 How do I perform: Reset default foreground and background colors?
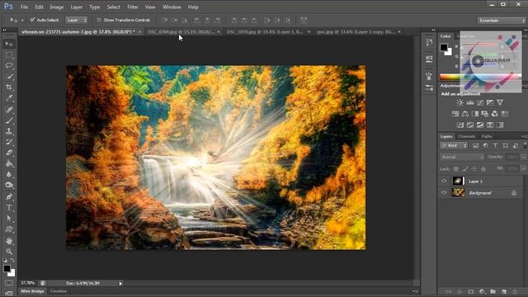[x=5, y=261]
